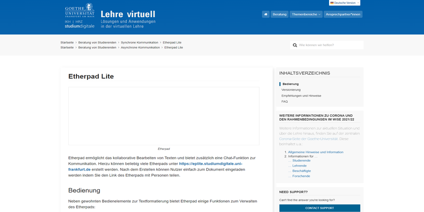Jump to FAQ in table of contents
Image resolution: width=424 pixels, height=212 pixels.
tap(284, 102)
